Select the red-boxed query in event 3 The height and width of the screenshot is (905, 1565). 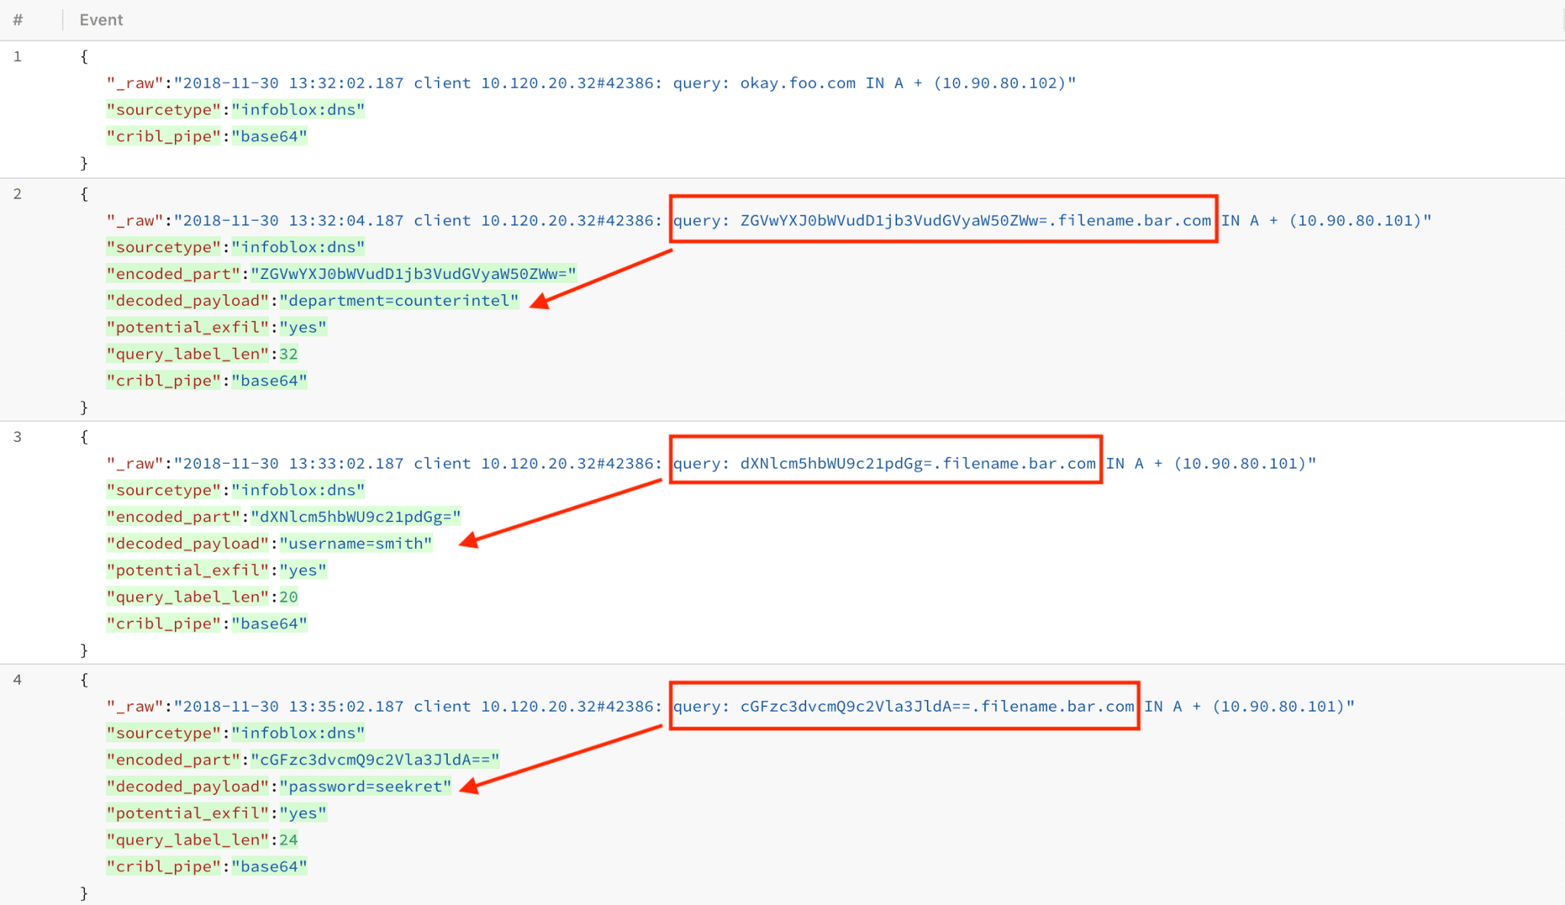(x=885, y=462)
